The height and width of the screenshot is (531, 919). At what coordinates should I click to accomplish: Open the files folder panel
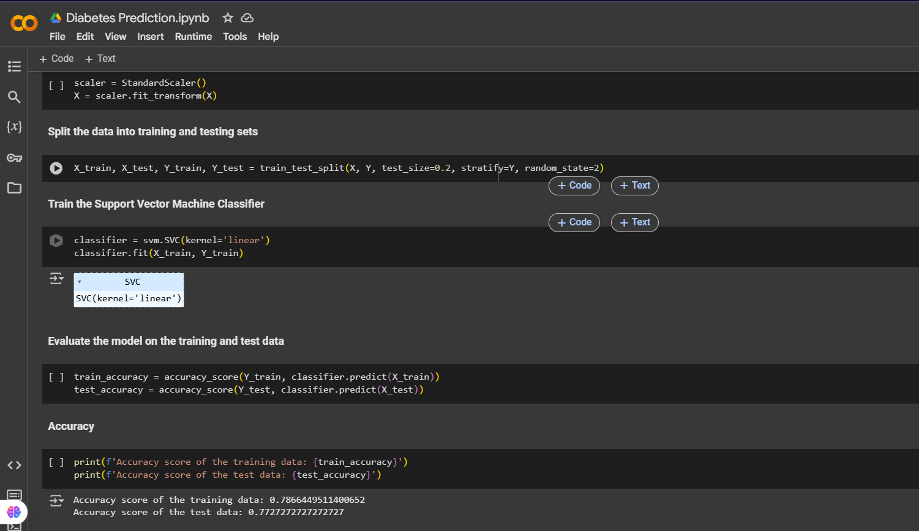click(x=14, y=188)
